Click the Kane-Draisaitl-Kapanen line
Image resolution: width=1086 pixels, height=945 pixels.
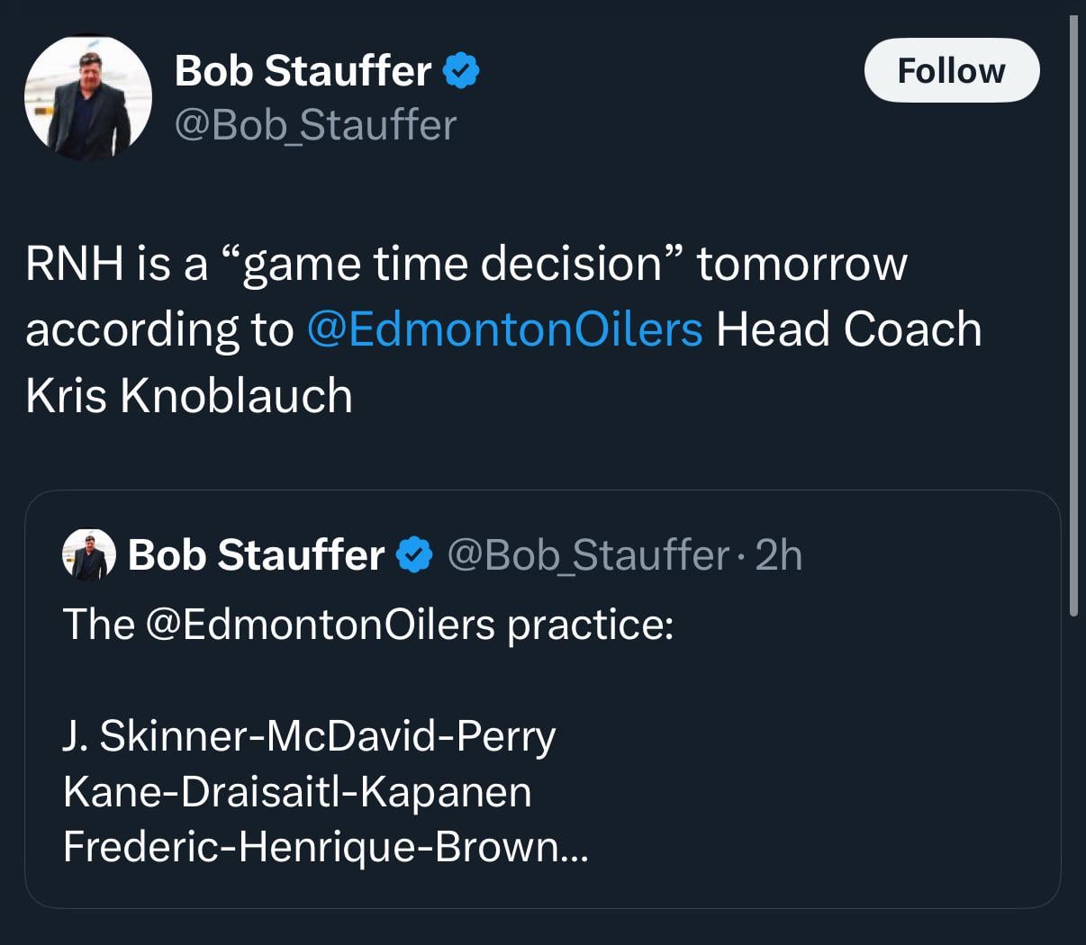point(297,792)
